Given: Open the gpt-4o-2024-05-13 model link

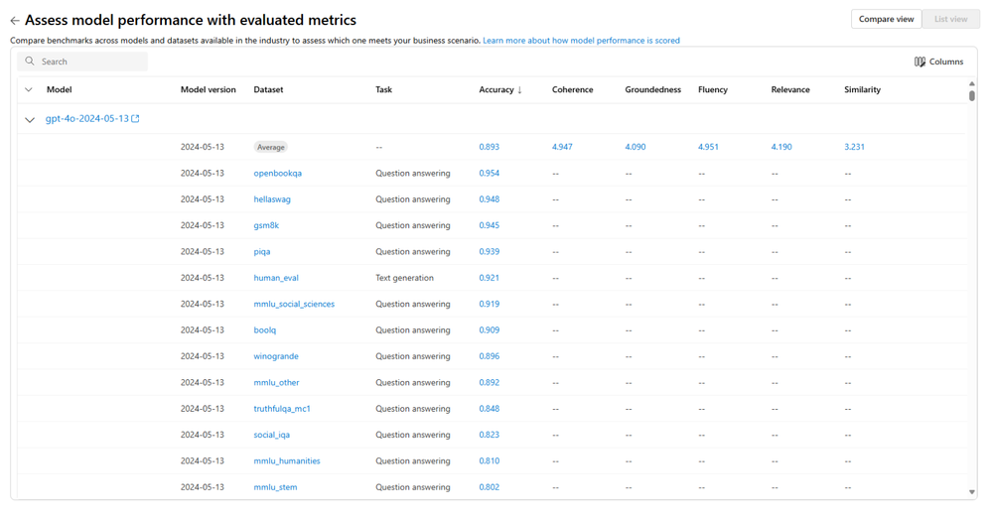Looking at the screenshot, I should click(87, 119).
